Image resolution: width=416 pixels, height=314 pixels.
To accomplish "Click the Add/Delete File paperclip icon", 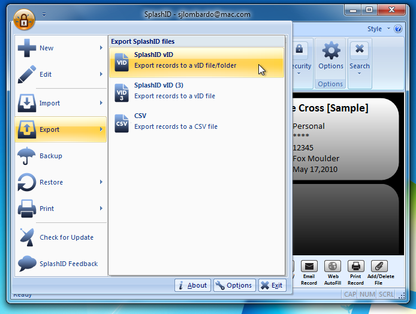I will (x=379, y=266).
